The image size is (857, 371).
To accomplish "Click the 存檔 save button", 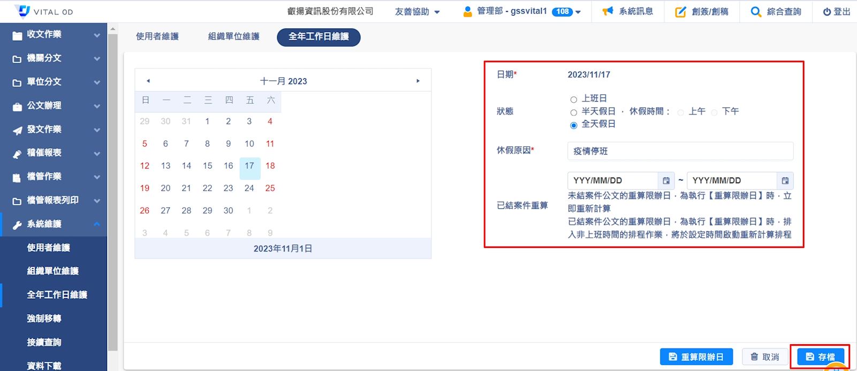I will (x=820, y=357).
